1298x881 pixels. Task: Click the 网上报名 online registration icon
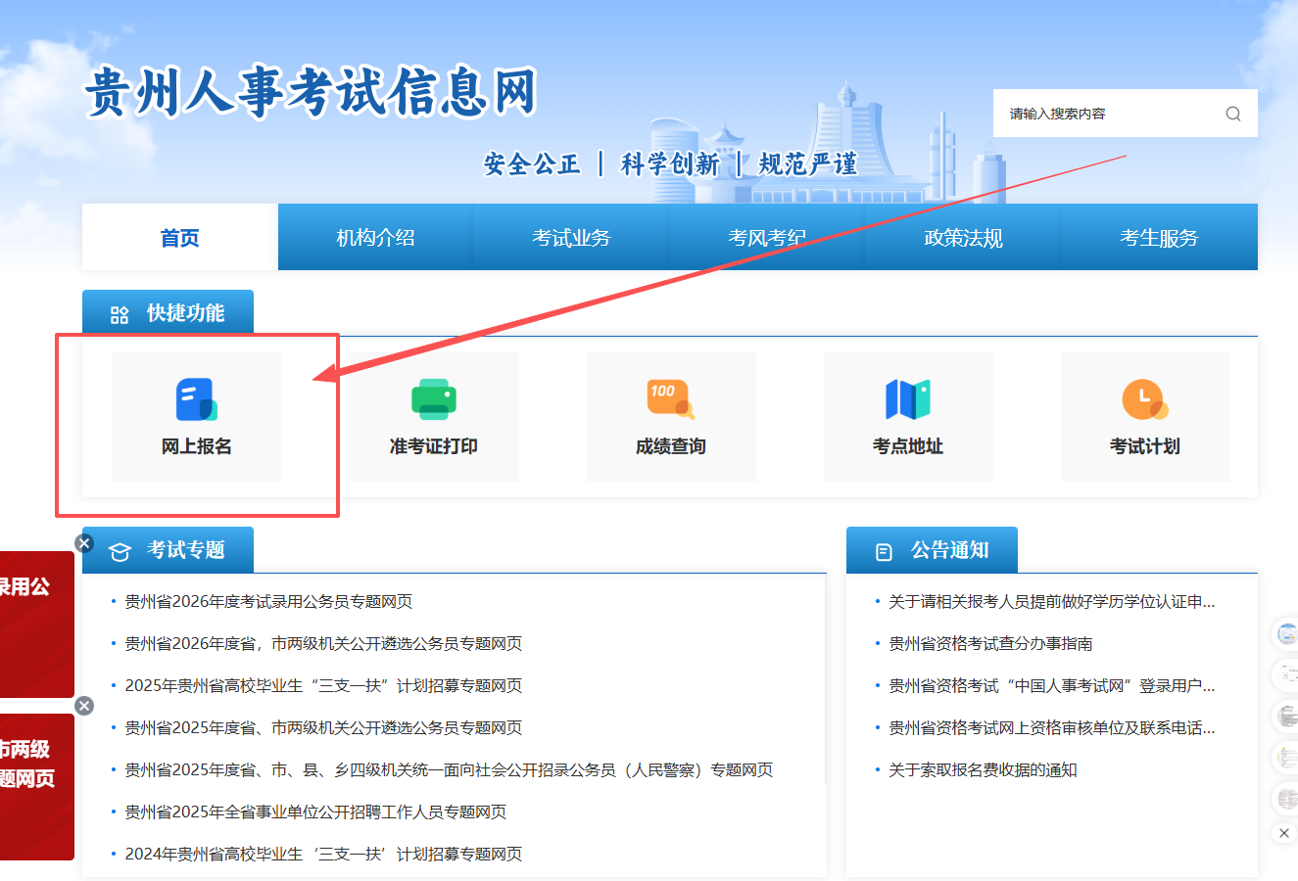197,400
